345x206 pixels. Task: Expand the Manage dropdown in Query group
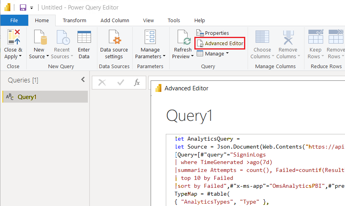click(227, 53)
